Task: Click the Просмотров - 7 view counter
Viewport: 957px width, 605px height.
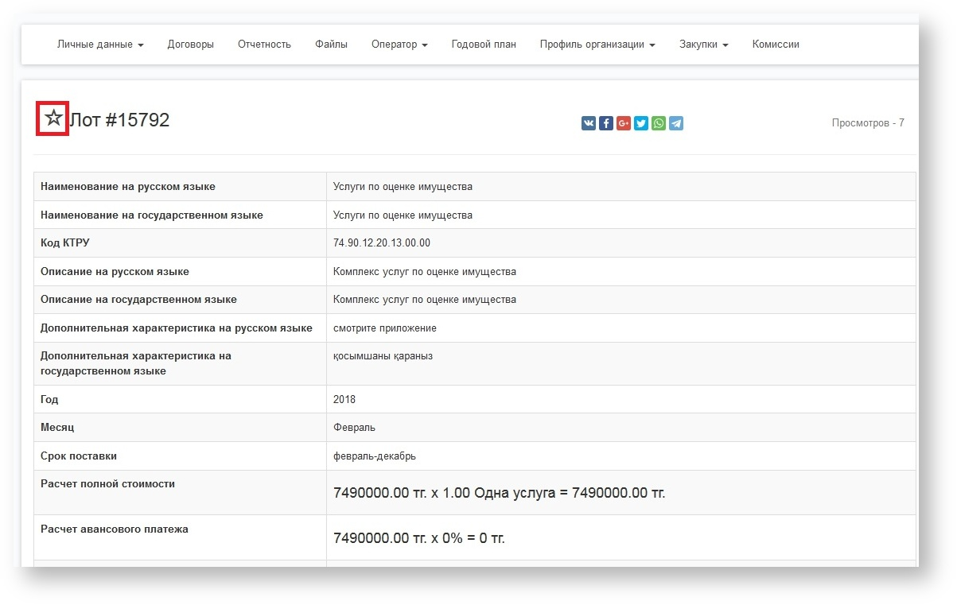Action: click(867, 123)
